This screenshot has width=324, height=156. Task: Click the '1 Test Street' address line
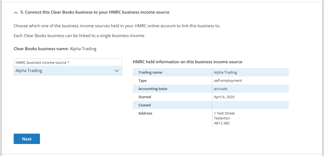click(224, 113)
